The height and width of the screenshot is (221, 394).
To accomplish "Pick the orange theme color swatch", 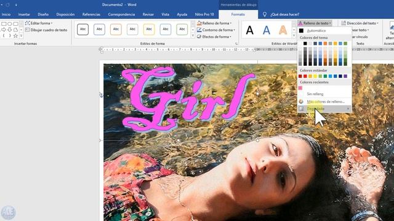I will (x=325, y=44).
